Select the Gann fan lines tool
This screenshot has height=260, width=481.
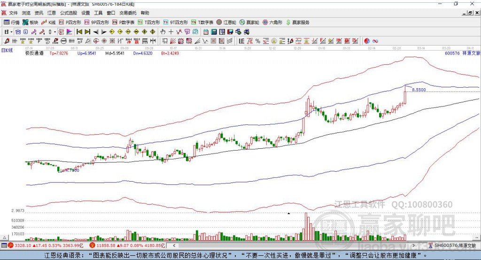tap(173, 41)
